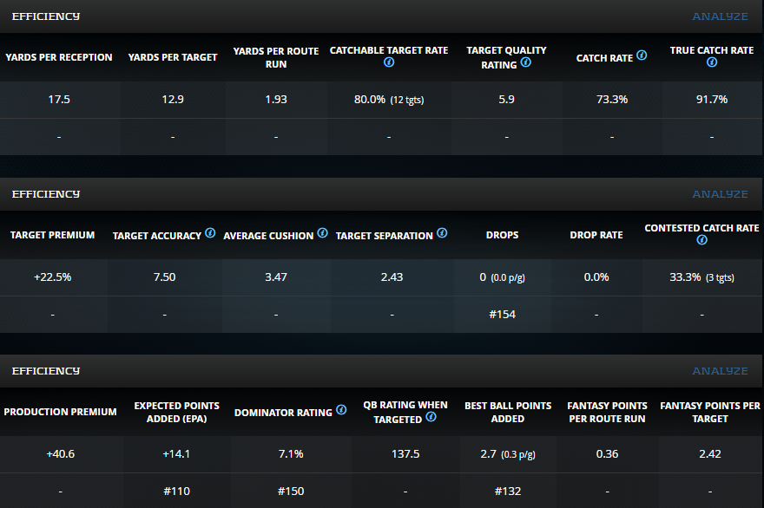Image resolution: width=764 pixels, height=508 pixels.
Task: Open the Average Cushion info icon
Action: coord(322,233)
